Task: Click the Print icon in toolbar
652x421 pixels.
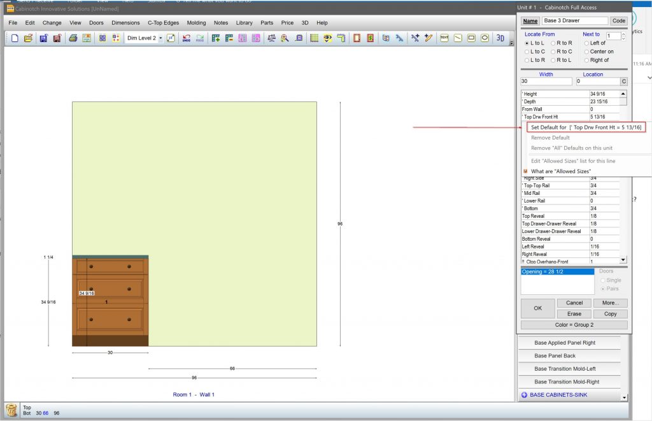Action: click(x=73, y=38)
